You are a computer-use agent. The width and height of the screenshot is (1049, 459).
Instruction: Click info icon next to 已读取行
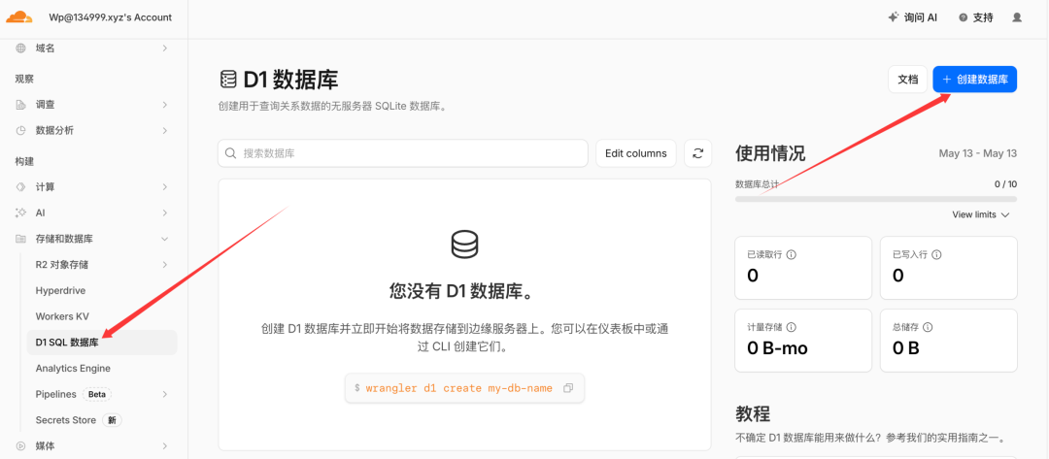click(792, 254)
